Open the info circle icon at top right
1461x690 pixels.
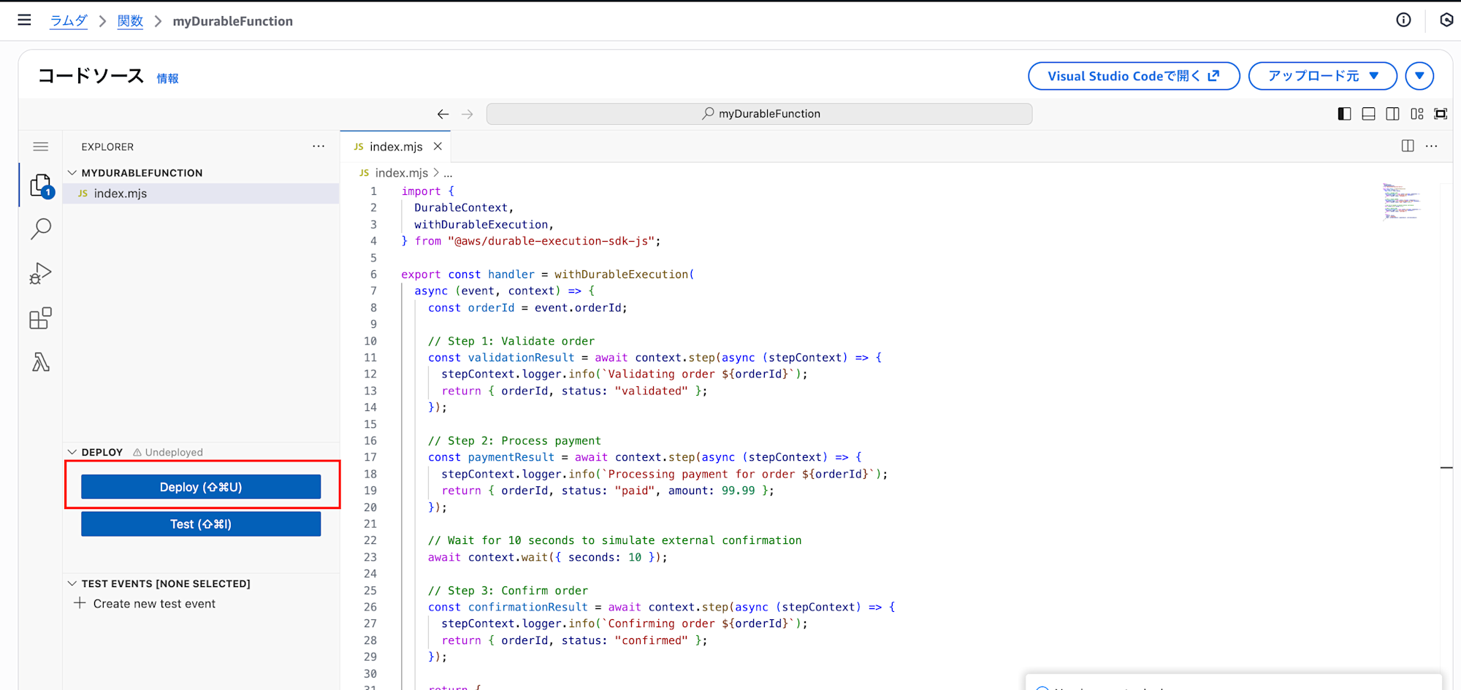[1403, 20]
